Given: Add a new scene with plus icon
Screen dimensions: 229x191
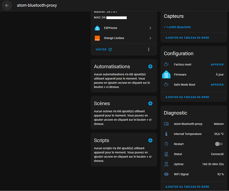Looking at the screenshot, I should click(150, 104).
